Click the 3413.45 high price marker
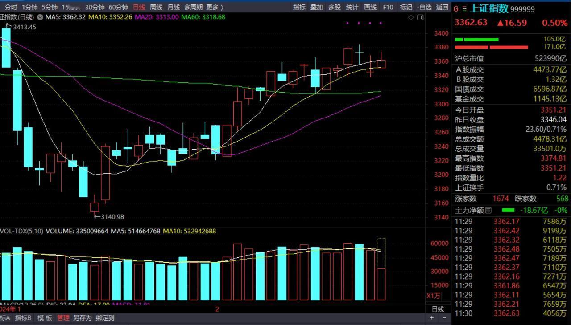Screen dimensions: 571x325 coord(25,27)
